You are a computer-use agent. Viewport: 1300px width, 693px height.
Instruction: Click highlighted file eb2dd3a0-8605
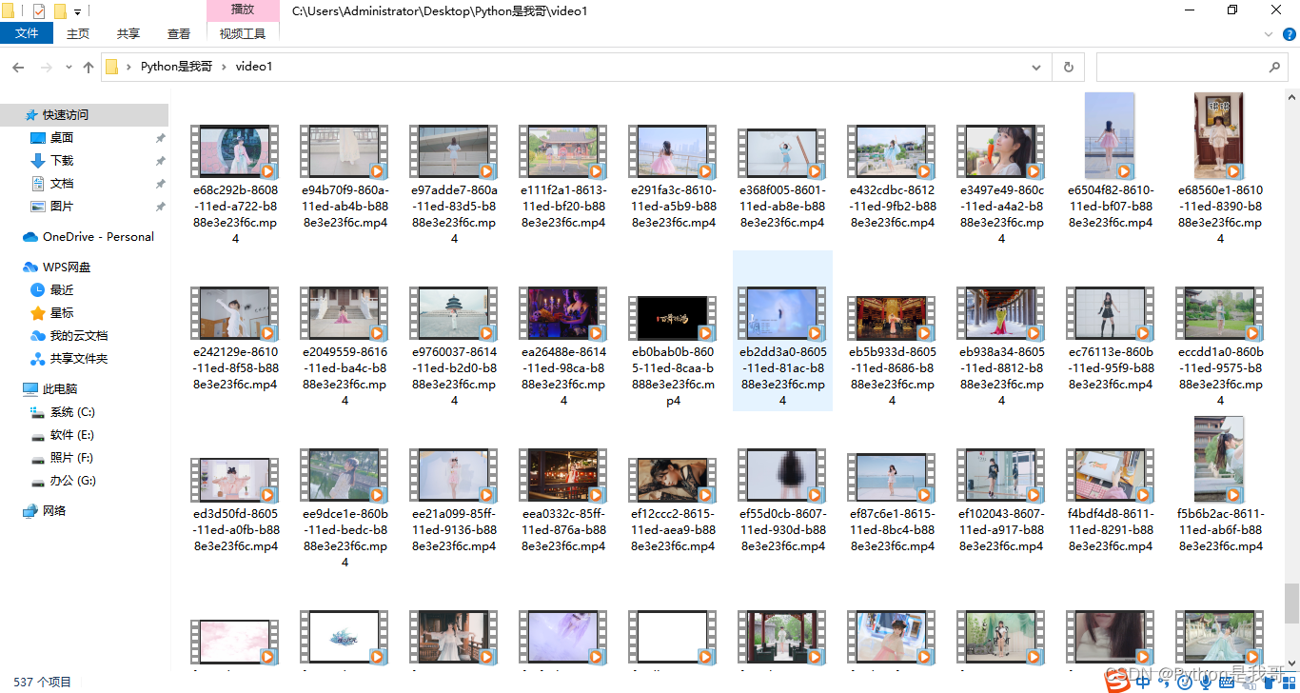(782, 331)
